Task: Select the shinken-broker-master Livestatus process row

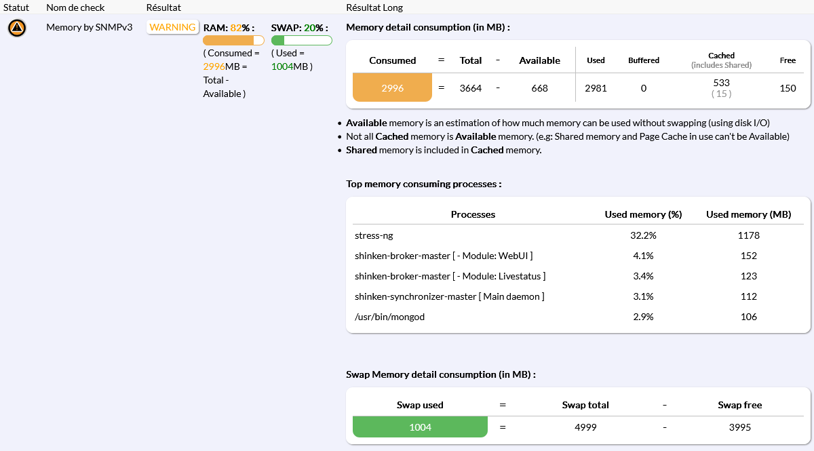Action: pyautogui.click(x=450, y=277)
